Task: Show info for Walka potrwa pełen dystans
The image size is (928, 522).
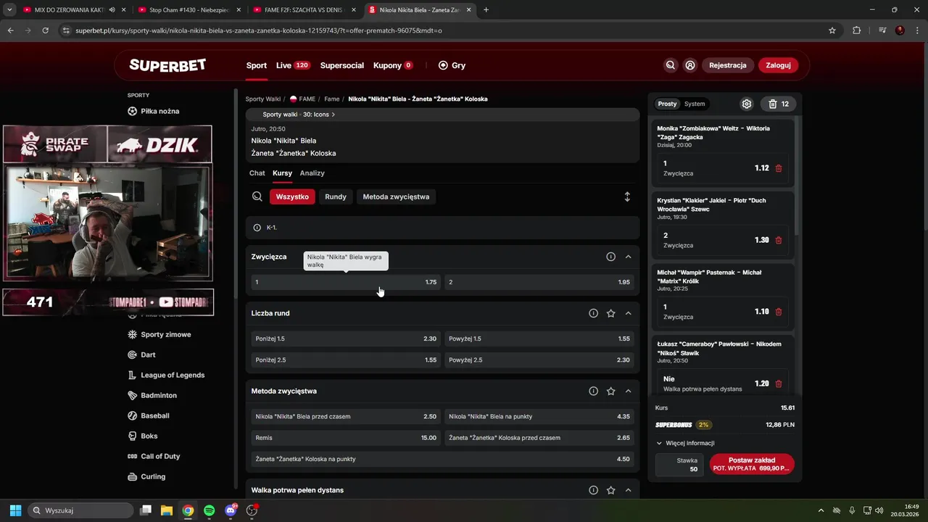Action: [593, 490]
